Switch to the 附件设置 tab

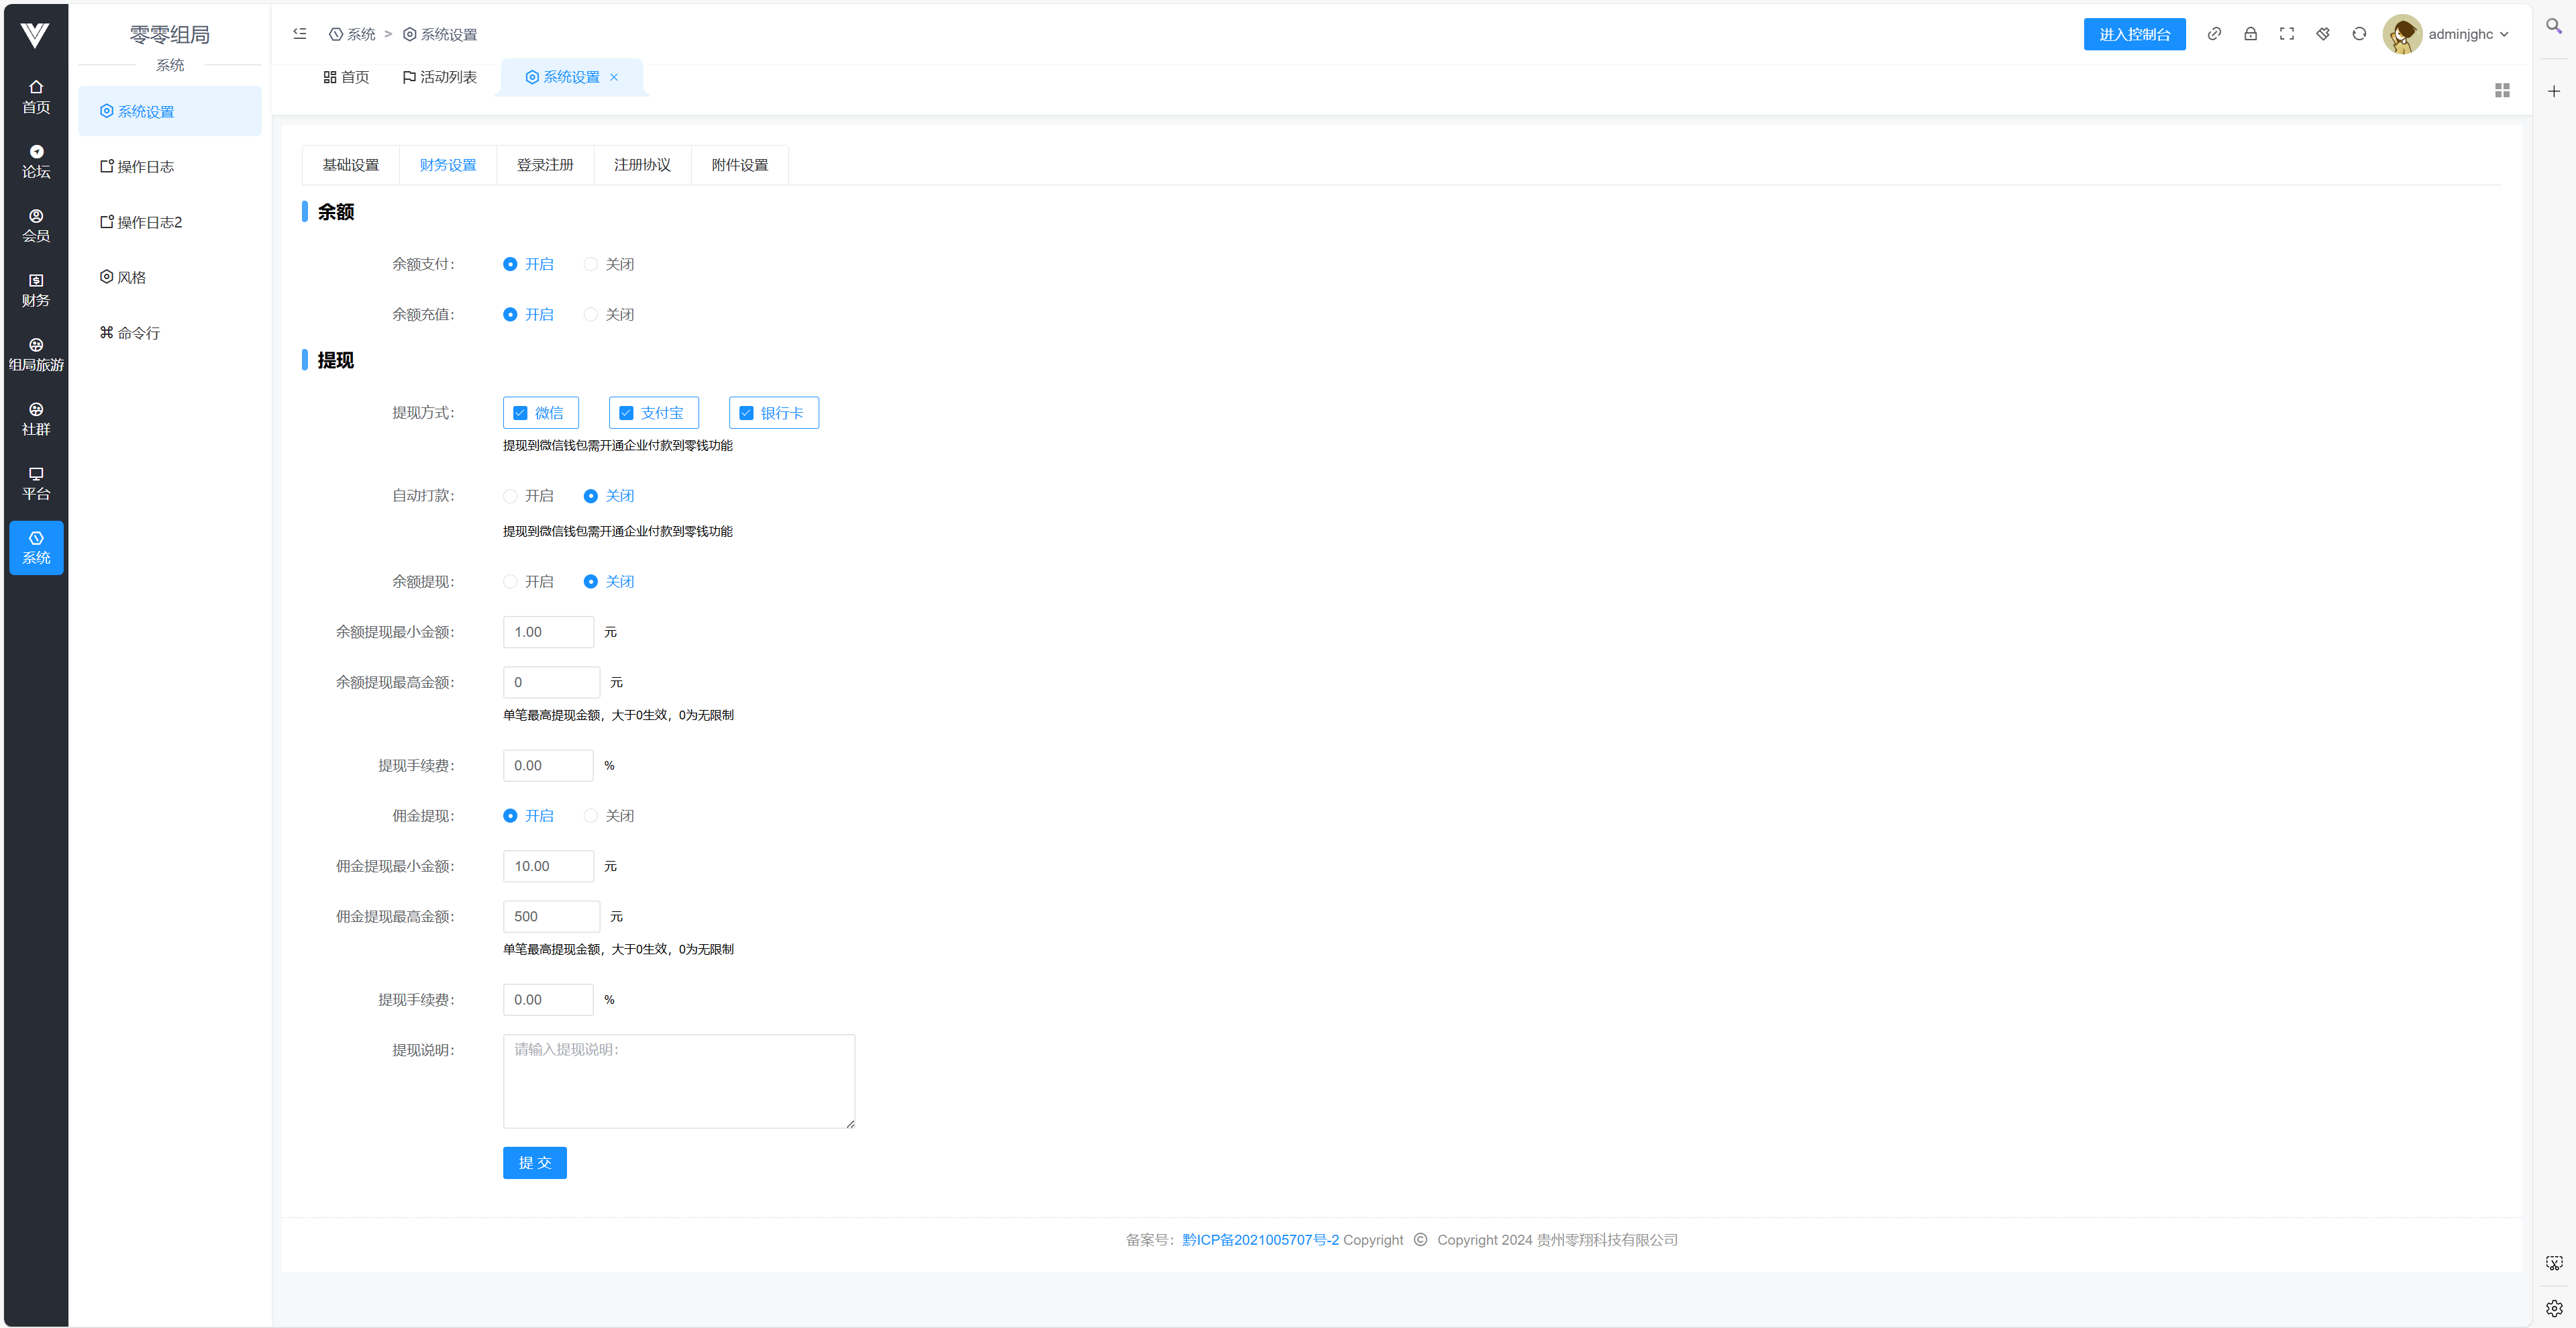tap(739, 165)
